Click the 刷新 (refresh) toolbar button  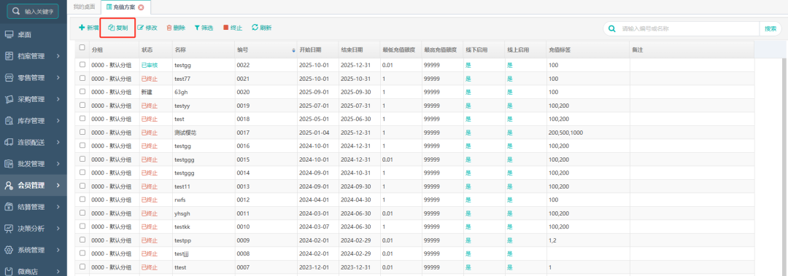tap(261, 28)
